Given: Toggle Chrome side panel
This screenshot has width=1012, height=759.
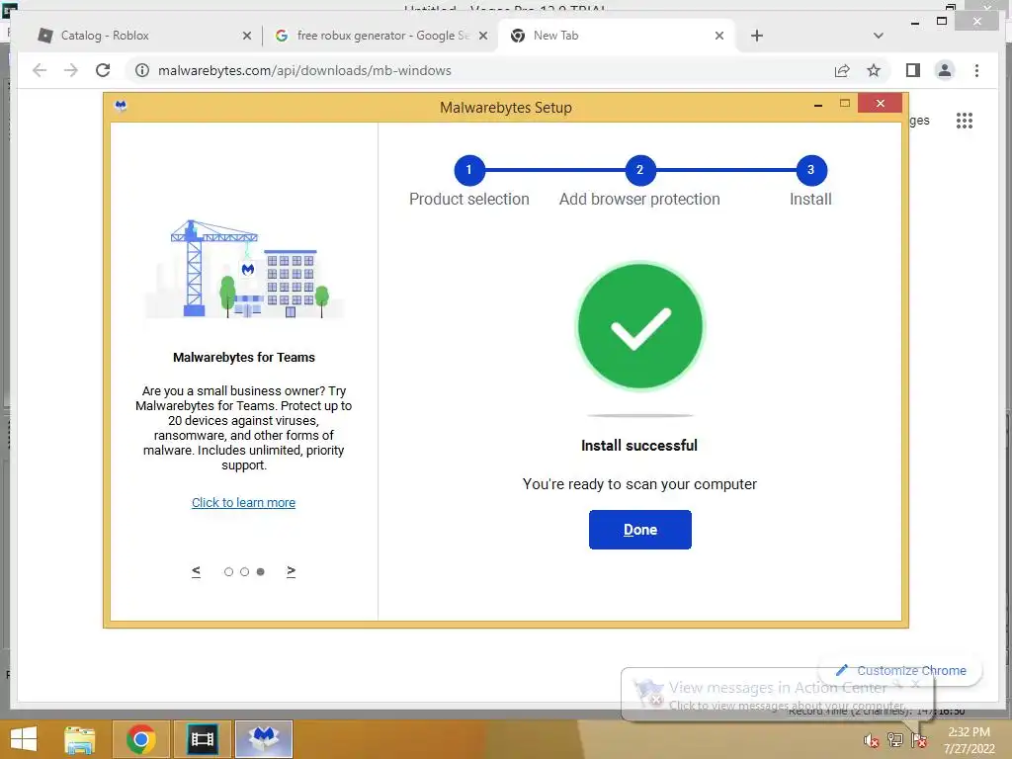Looking at the screenshot, I should click(912, 70).
